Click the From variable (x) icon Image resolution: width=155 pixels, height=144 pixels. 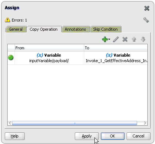(40, 55)
